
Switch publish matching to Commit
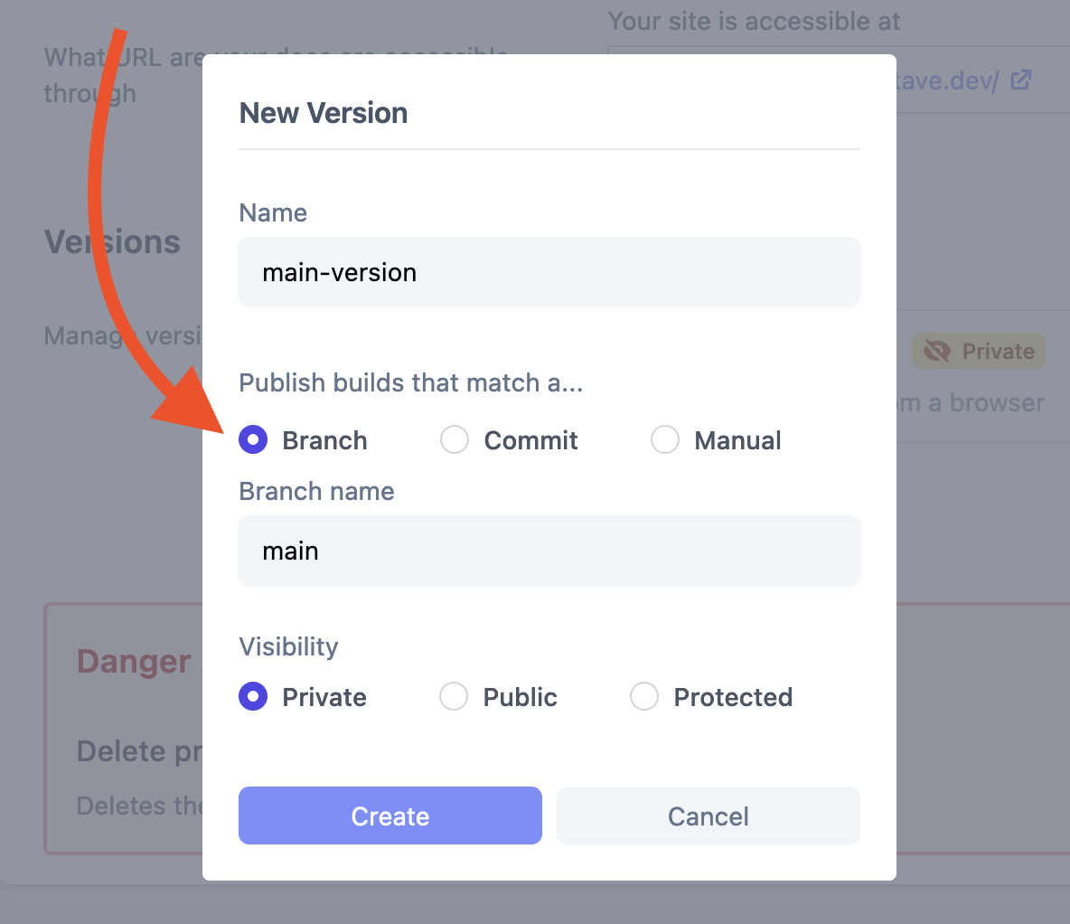[x=455, y=439]
